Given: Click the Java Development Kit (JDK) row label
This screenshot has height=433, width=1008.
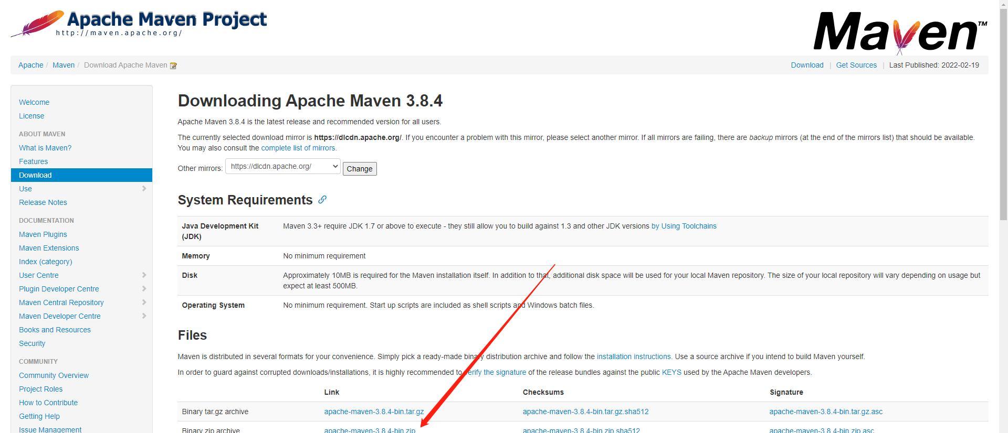Looking at the screenshot, I should (220, 231).
